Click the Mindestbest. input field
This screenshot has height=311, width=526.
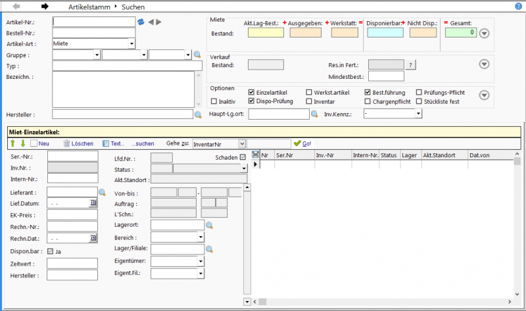tap(386, 76)
